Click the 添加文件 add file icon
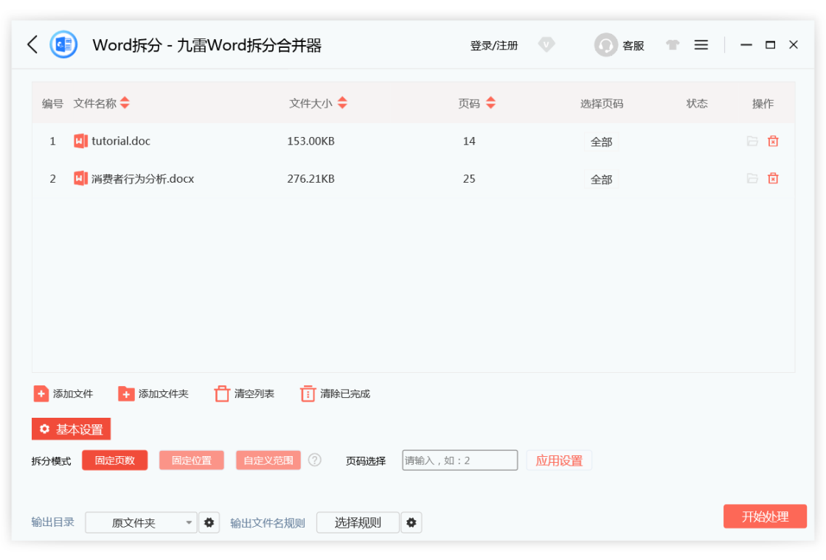Viewport: 826px width, 560px height. (41, 393)
